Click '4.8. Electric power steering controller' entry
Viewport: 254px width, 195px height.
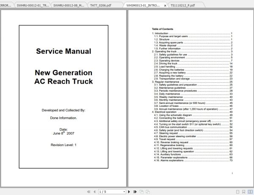coord(193,136)
